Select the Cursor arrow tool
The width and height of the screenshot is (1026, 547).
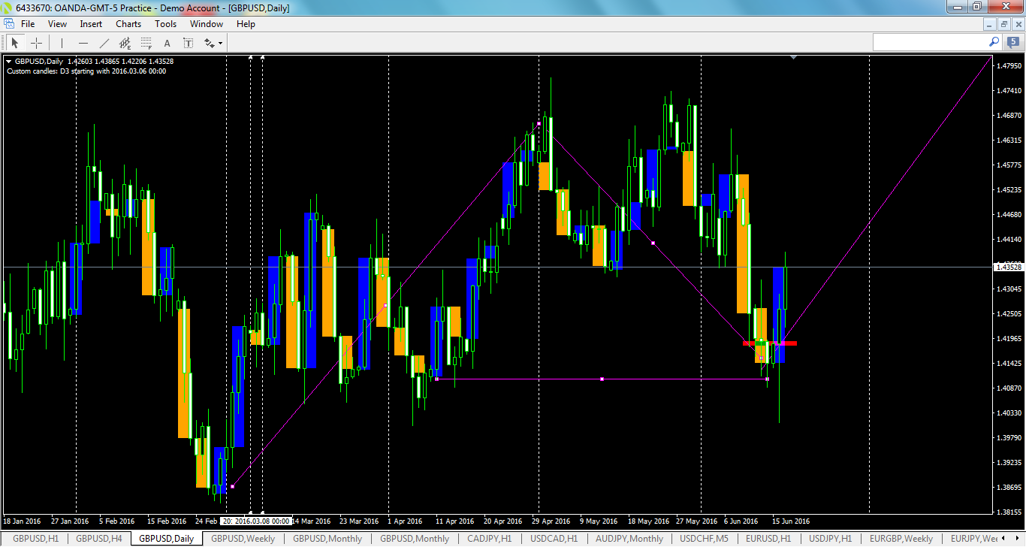click(x=15, y=43)
